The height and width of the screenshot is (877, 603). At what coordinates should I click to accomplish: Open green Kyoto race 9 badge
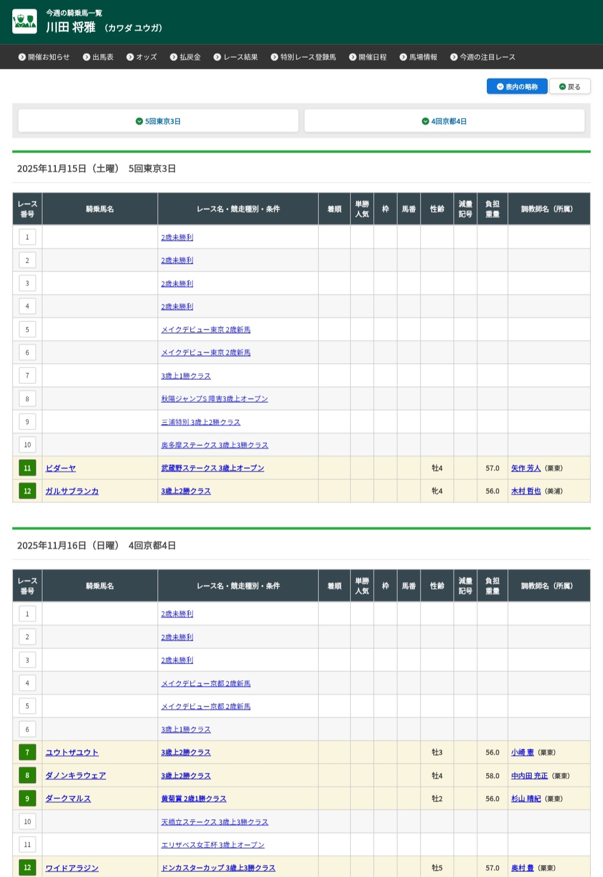[x=27, y=799]
